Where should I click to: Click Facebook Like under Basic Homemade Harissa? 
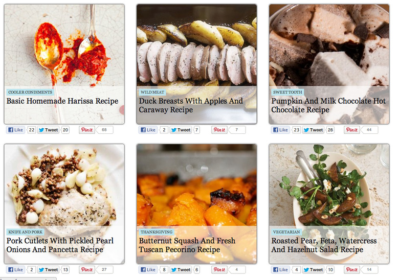click(x=15, y=130)
